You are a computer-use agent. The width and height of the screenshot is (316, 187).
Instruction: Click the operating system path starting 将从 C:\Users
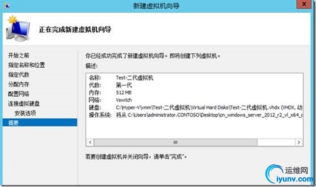coord(209,115)
